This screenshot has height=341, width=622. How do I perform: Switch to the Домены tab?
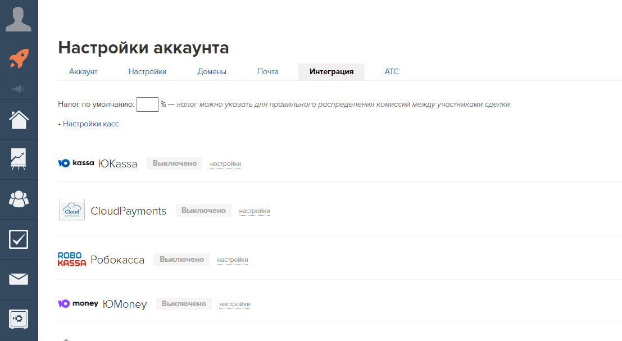click(x=212, y=72)
